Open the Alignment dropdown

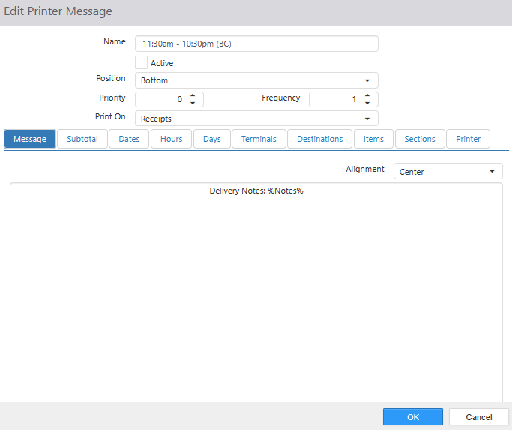448,171
